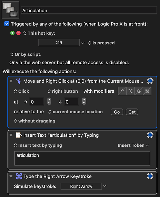The height and width of the screenshot is (197, 160).
Task: Add a new trigger with green plus icon
Action: (12, 33)
